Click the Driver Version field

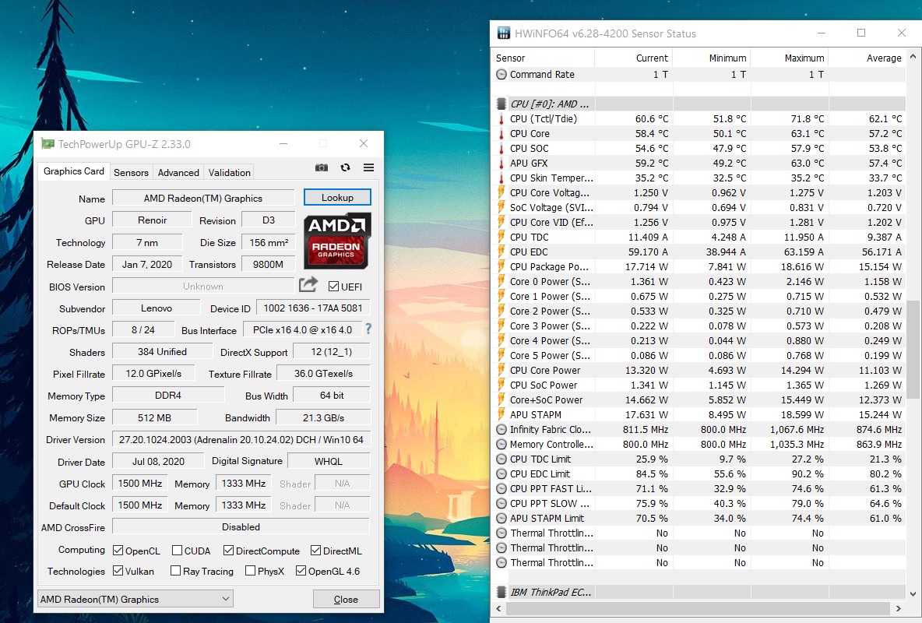coord(241,439)
